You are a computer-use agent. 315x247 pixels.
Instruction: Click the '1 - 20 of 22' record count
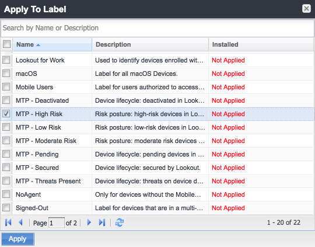pos(283,222)
